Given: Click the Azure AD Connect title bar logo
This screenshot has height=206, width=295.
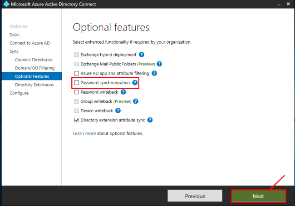Looking at the screenshot, I should coord(6,4).
